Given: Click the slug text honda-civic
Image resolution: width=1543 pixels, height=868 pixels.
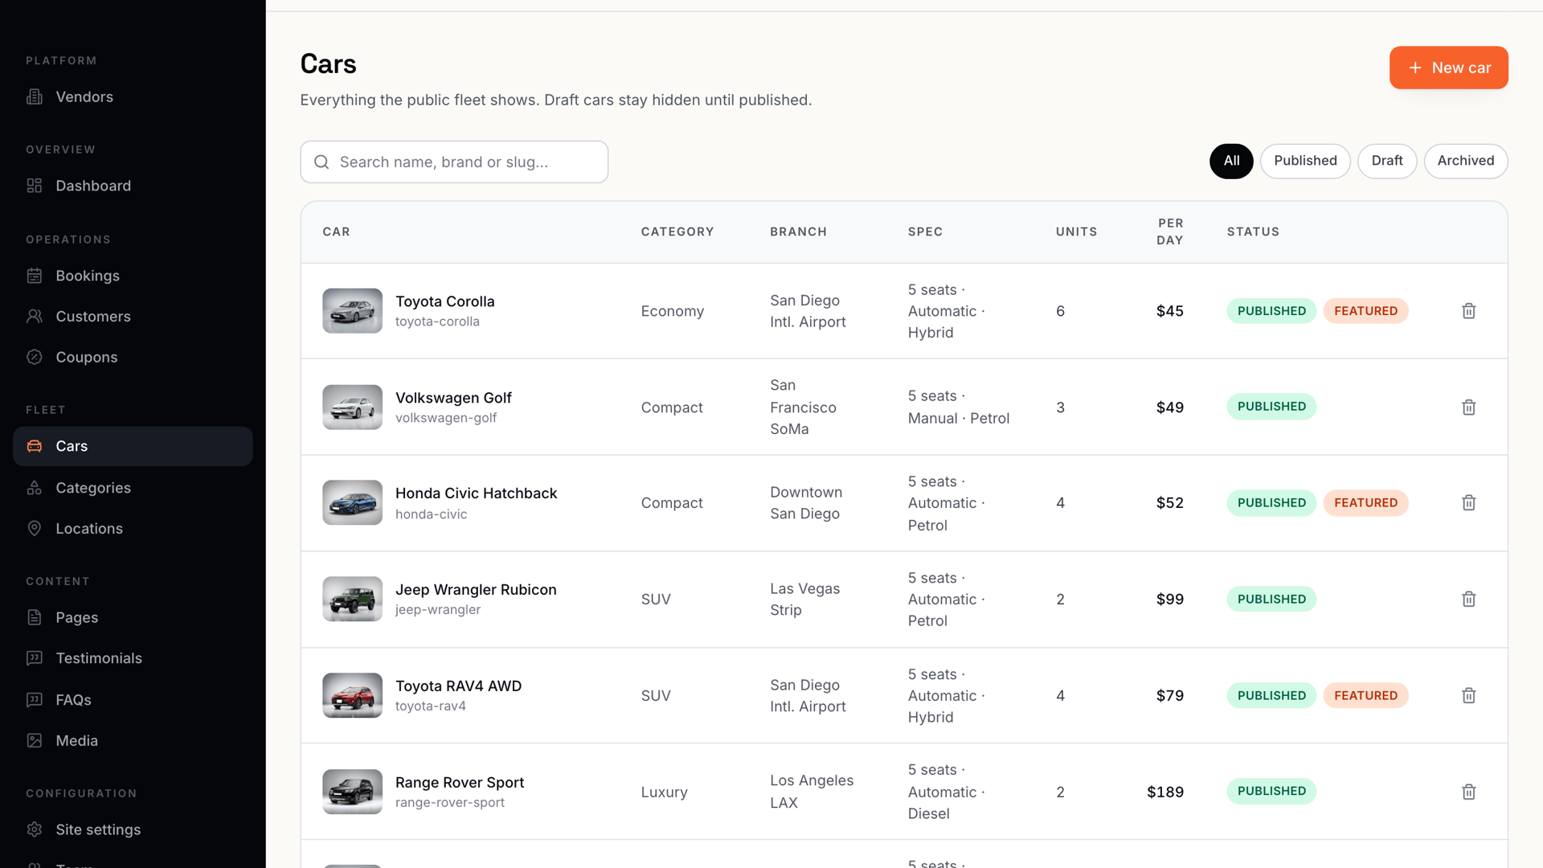Looking at the screenshot, I should coord(431,514).
